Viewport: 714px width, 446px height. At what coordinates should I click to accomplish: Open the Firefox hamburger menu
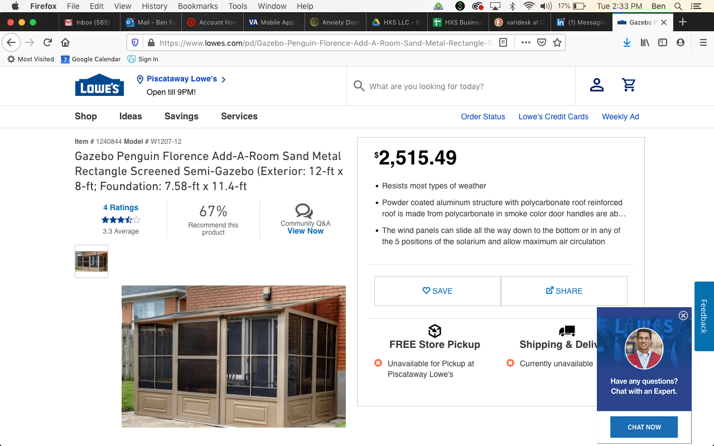pyautogui.click(x=703, y=42)
